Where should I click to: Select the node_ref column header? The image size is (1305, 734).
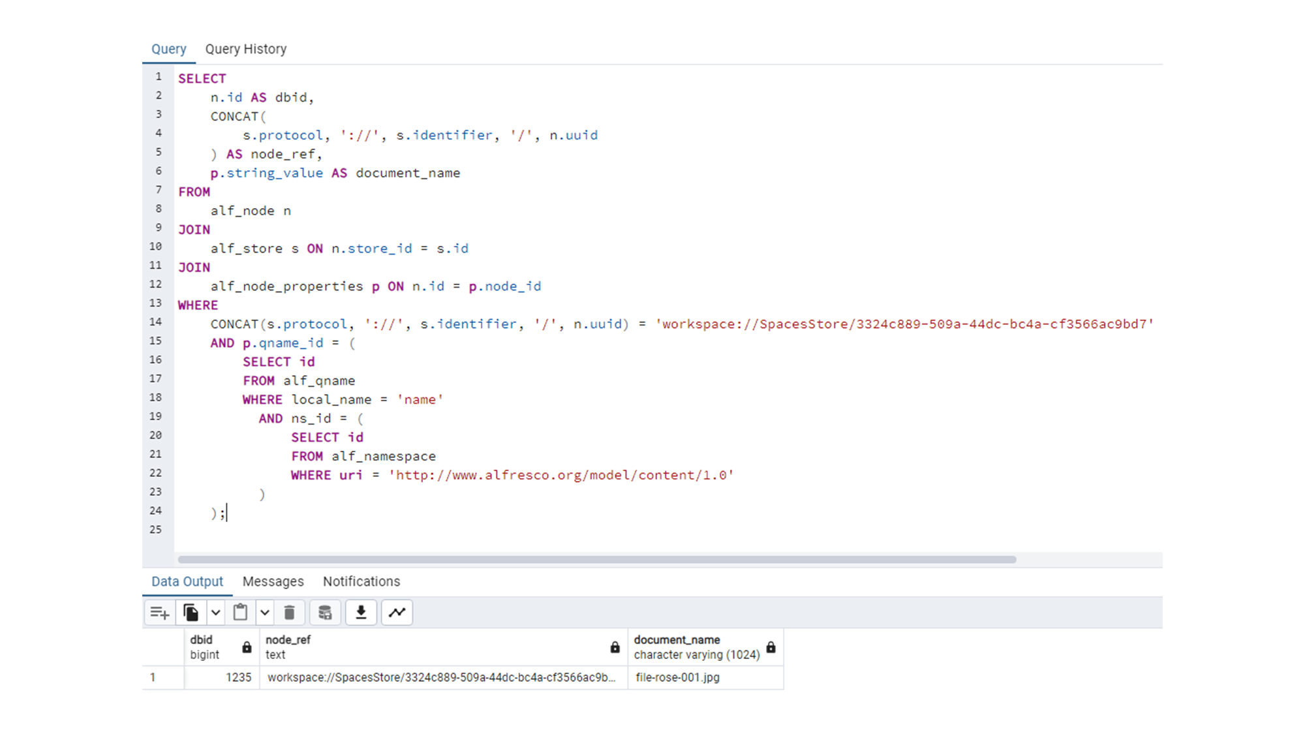444,647
